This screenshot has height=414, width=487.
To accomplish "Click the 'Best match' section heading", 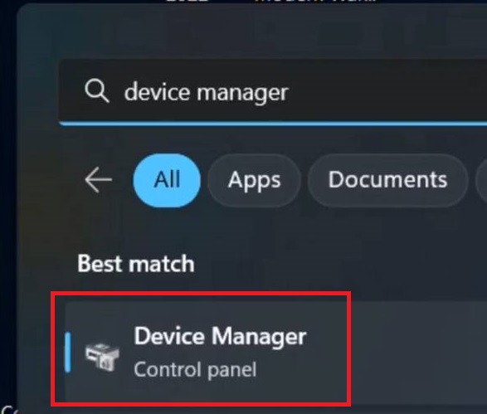I will click(x=136, y=264).
